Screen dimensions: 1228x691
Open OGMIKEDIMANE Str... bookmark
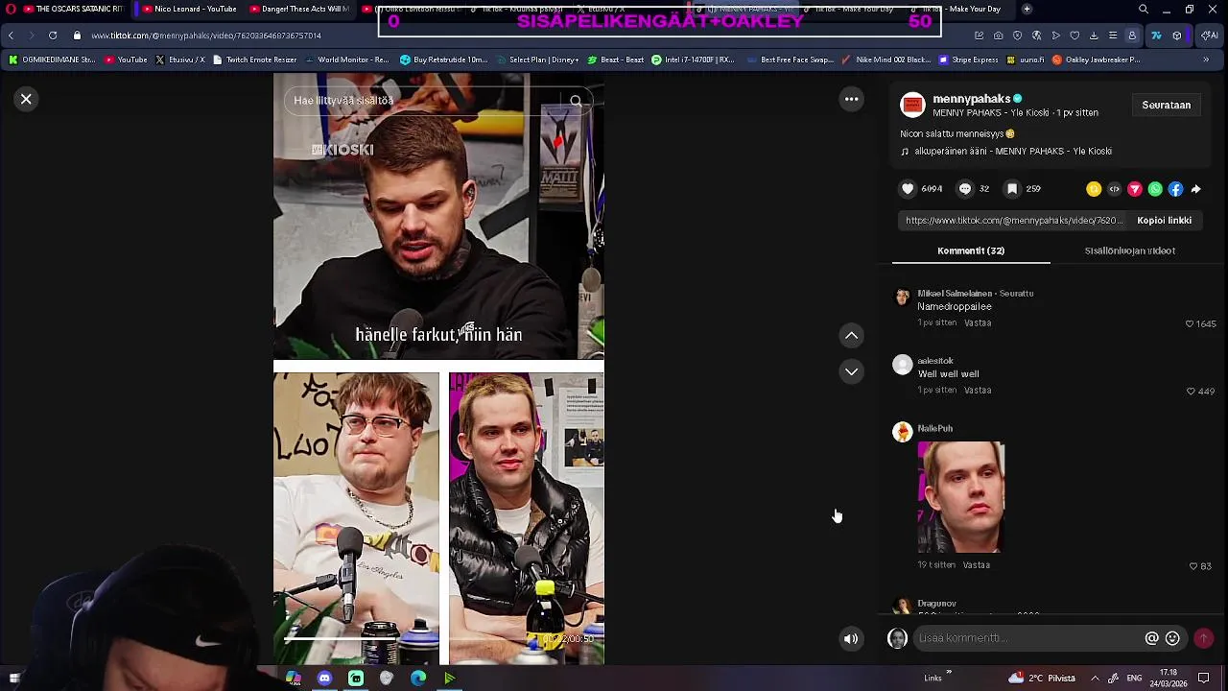[x=52, y=60]
